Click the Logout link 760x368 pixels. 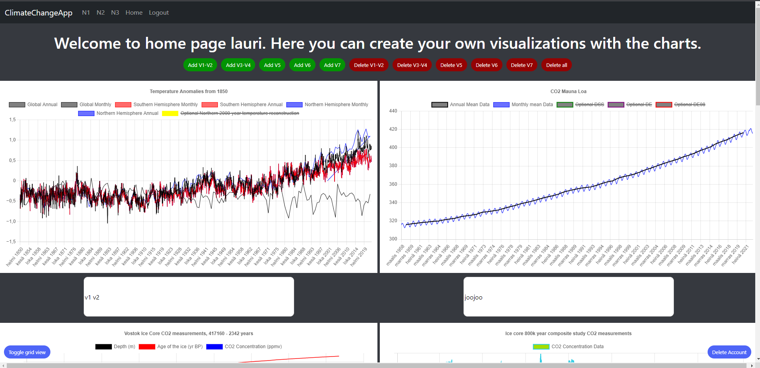coord(159,13)
